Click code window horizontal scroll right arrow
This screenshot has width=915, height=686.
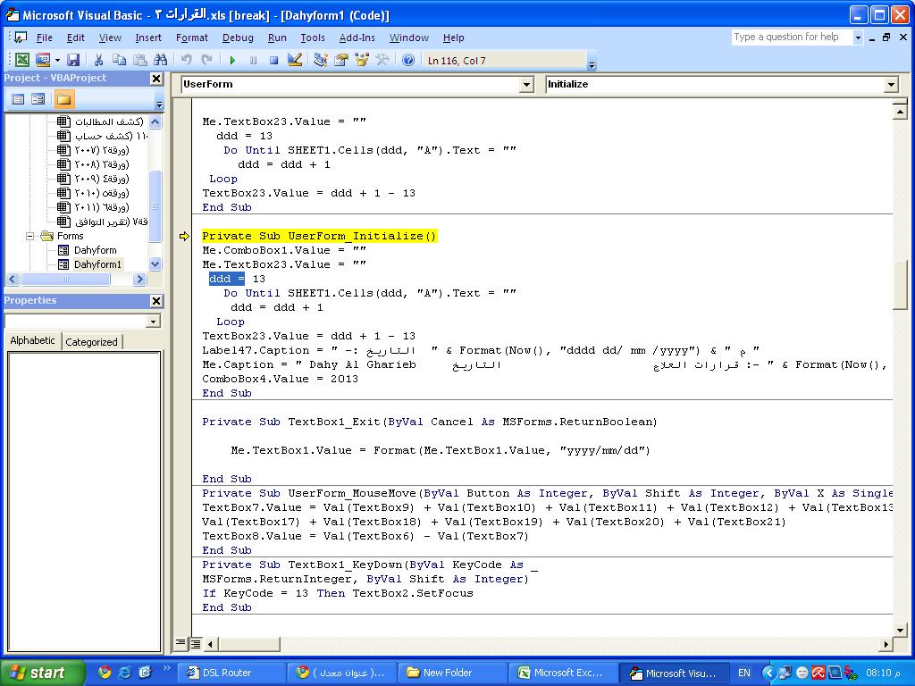pyautogui.click(x=886, y=644)
